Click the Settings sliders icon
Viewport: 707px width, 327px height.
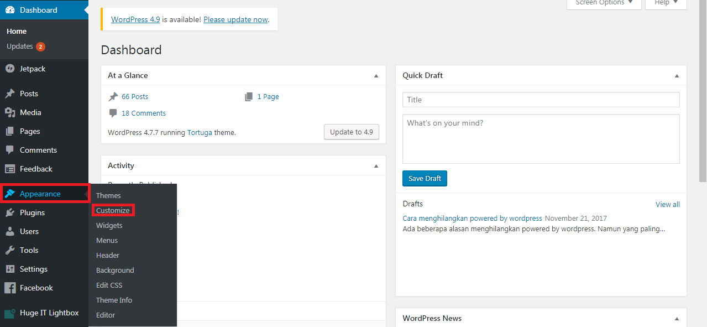[10, 269]
